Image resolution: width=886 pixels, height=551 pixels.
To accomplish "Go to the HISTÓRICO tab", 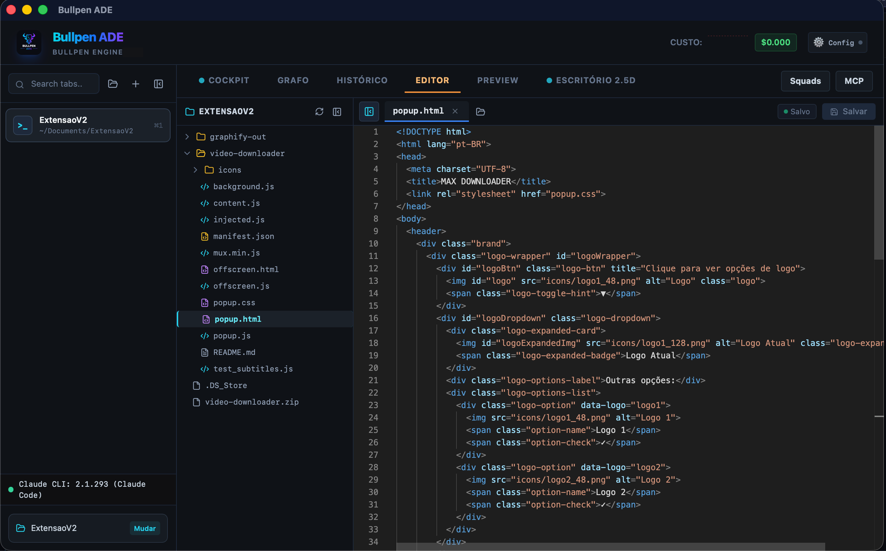I will pyautogui.click(x=362, y=80).
